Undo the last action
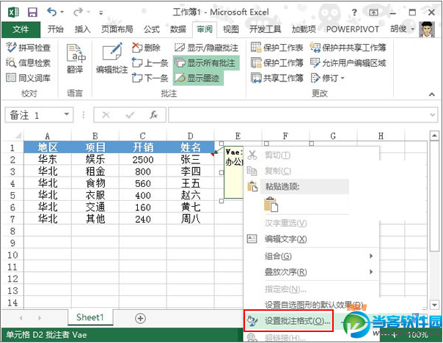Screen dimensions: 443x343 click(x=51, y=12)
